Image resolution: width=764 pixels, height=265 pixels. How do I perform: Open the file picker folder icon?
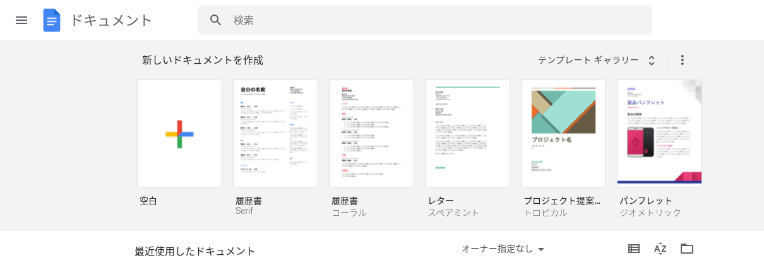click(x=687, y=249)
